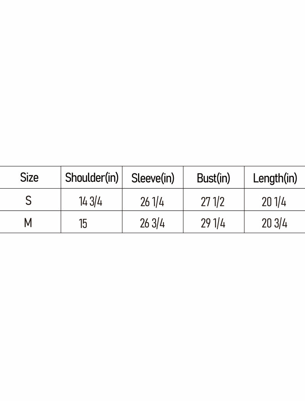Screen dimensions: 305x401
Task: Select sleeve value 26 3/4 for size M
Action: (152, 224)
